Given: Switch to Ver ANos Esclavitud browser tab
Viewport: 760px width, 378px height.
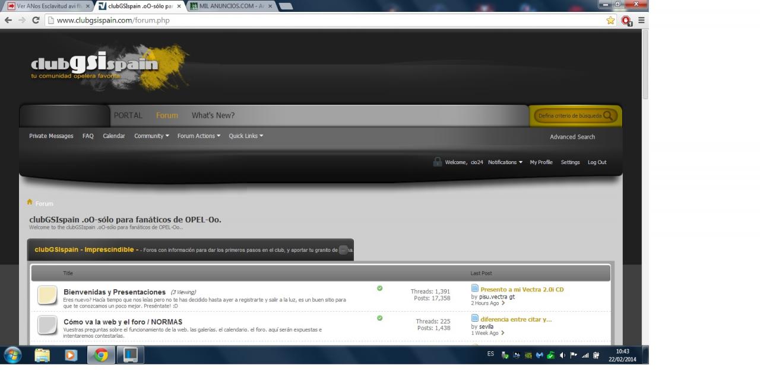Looking at the screenshot, I should point(47,6).
